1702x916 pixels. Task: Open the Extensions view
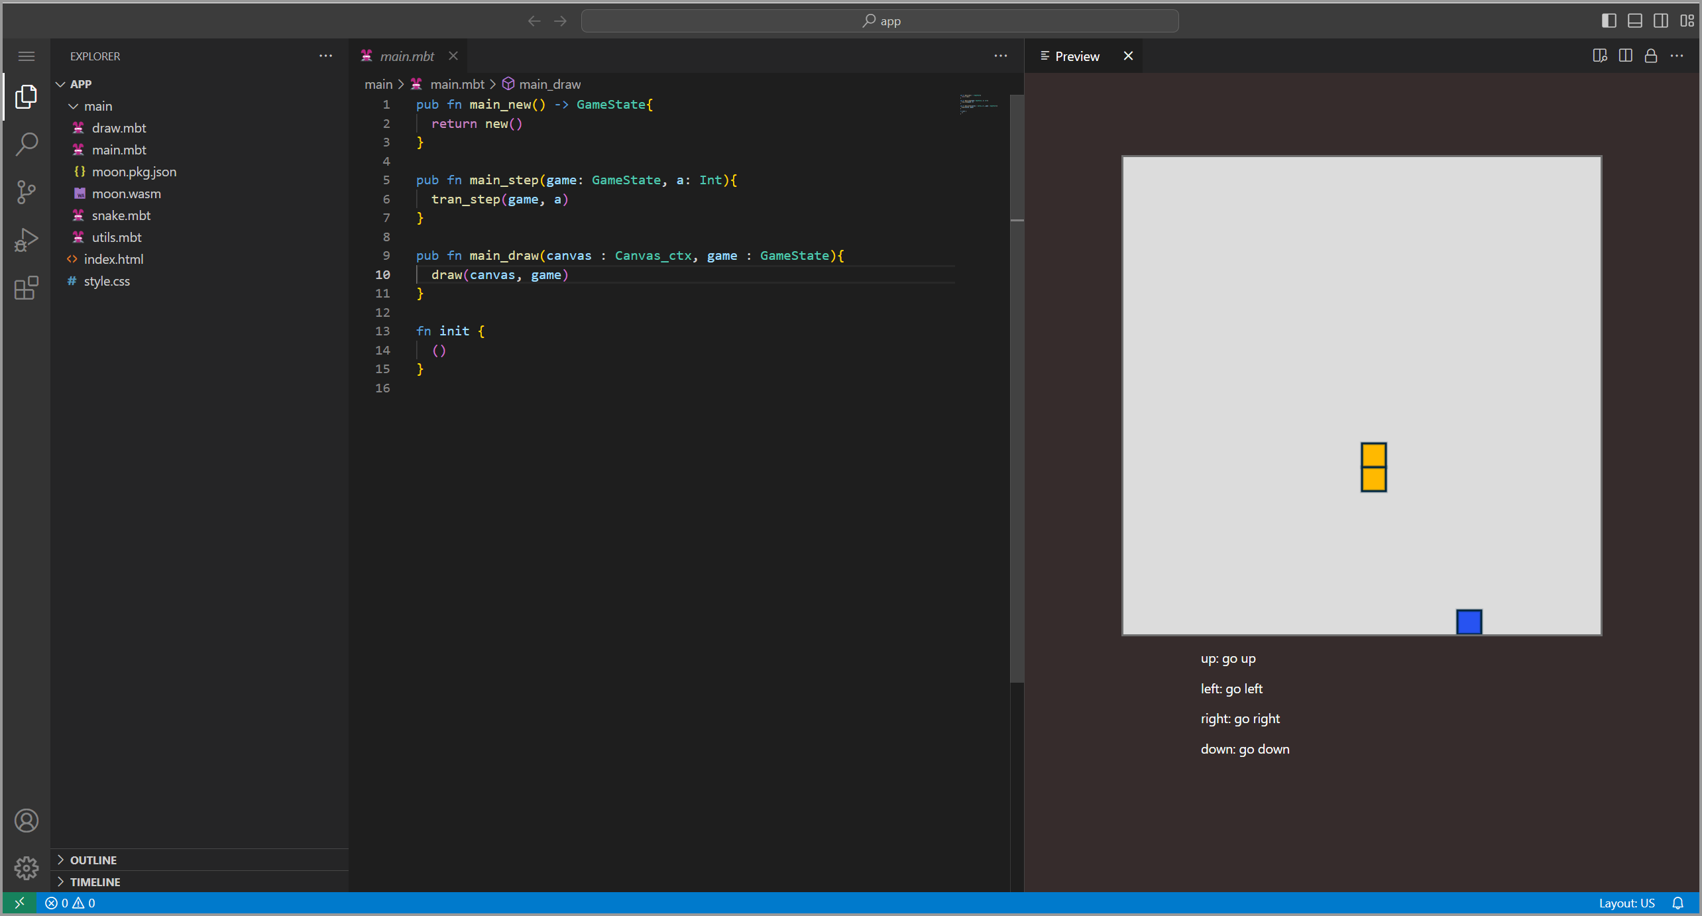pos(27,288)
